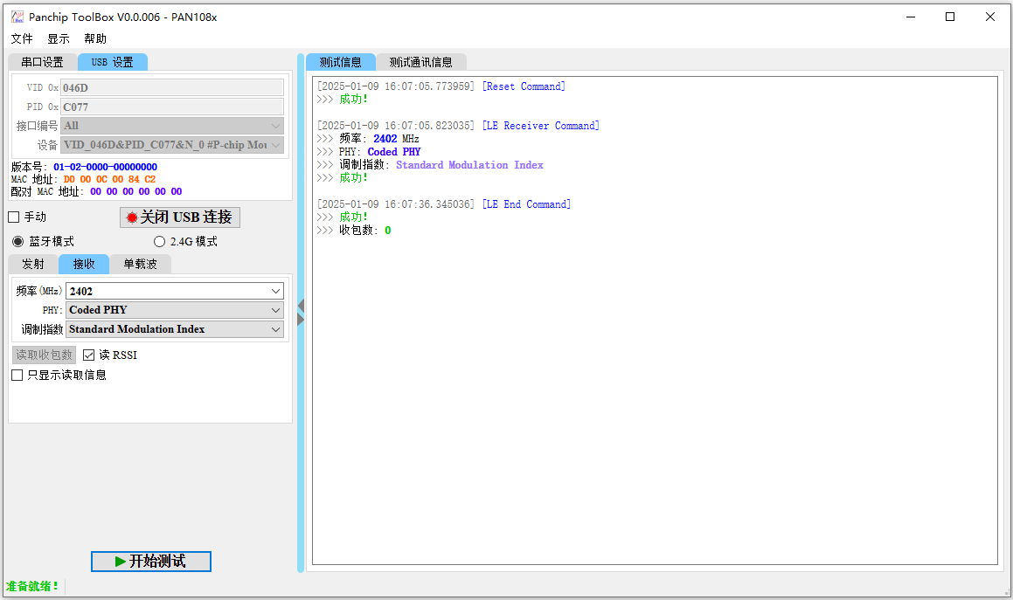Click the VID 046D input field
Image resolution: width=1013 pixels, height=600 pixels.
tap(172, 88)
